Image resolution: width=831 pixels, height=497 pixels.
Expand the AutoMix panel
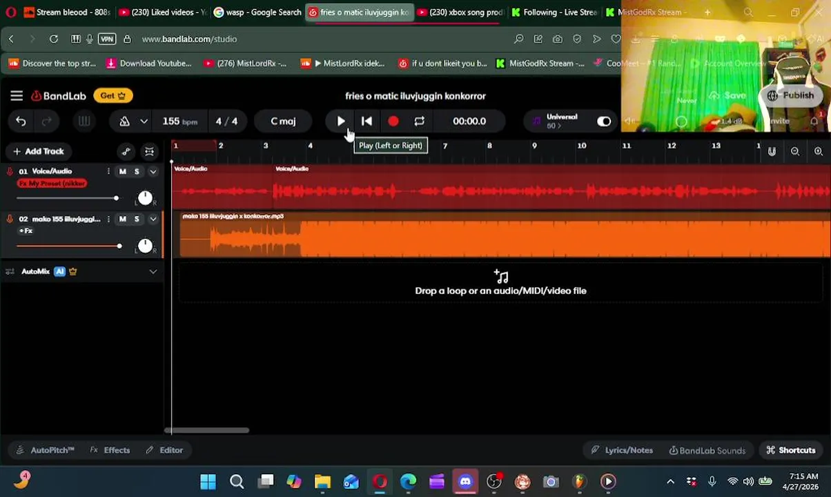coord(153,272)
